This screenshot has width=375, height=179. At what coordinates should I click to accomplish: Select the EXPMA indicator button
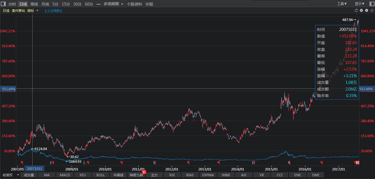(x=208, y=175)
